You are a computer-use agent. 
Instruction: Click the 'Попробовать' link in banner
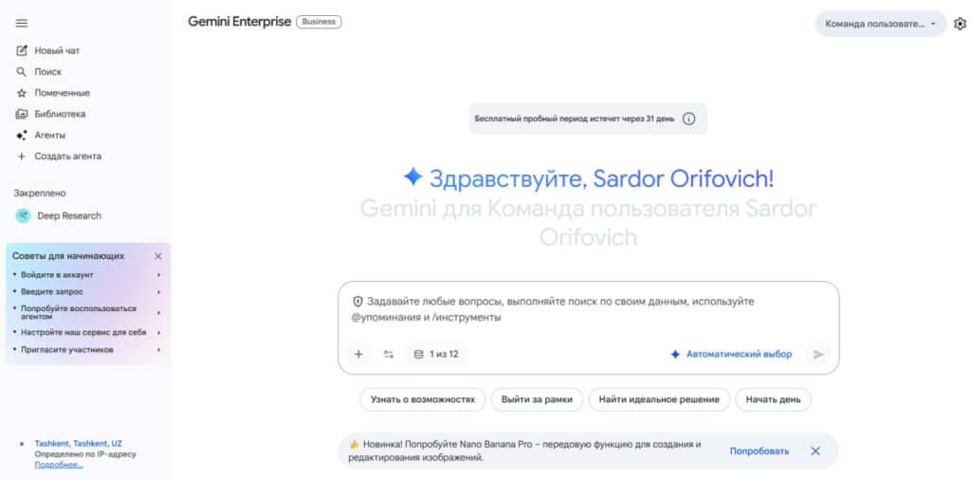coord(759,451)
